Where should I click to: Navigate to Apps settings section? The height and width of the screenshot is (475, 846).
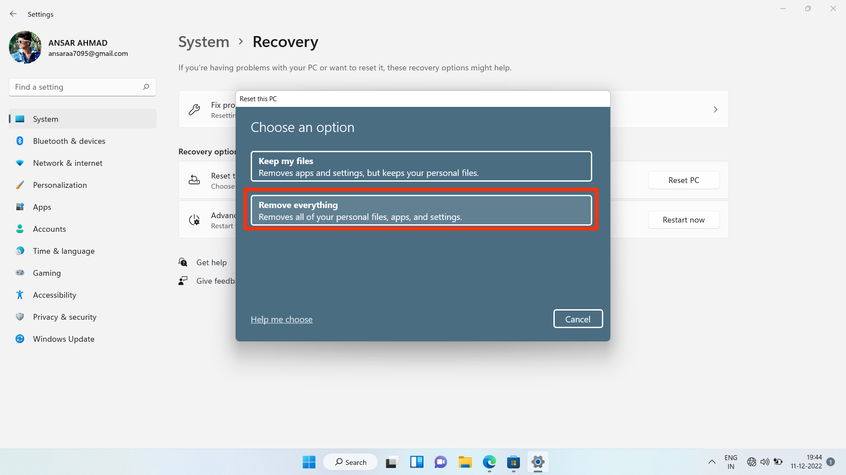pos(42,206)
